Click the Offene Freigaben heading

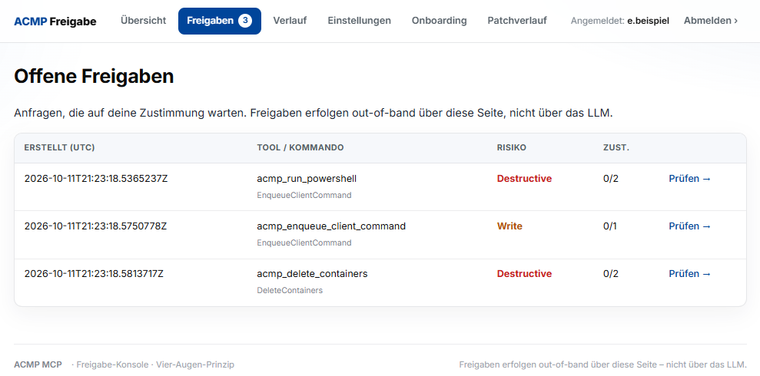click(94, 77)
